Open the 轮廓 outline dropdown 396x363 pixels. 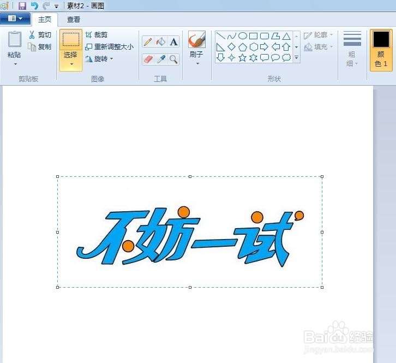point(319,35)
